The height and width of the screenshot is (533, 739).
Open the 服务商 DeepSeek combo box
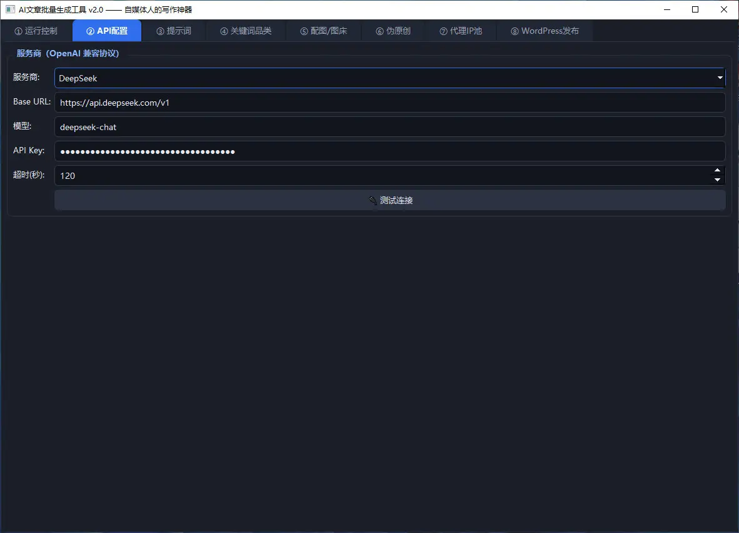(x=390, y=78)
